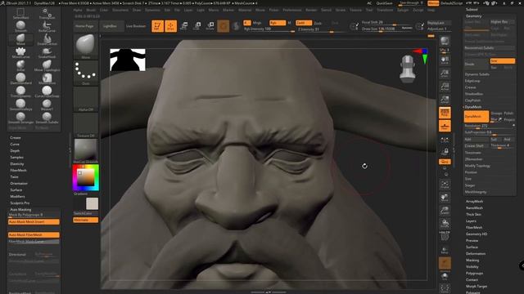This screenshot has width=524, height=294.
Task: Toggle Auto Mask FiberMesh
Action: (34, 235)
